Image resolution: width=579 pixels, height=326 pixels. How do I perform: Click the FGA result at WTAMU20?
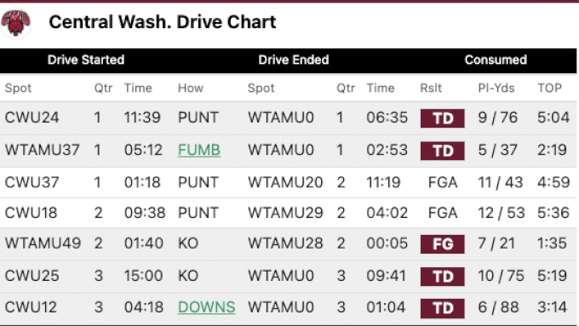pos(443,182)
